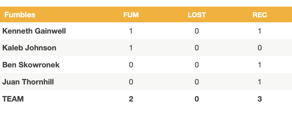
Task: Sort by the REC column header
Action: click(260, 15)
